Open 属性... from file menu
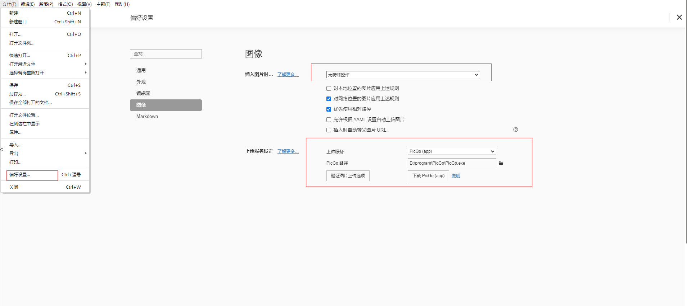687x306 pixels. 45,132
